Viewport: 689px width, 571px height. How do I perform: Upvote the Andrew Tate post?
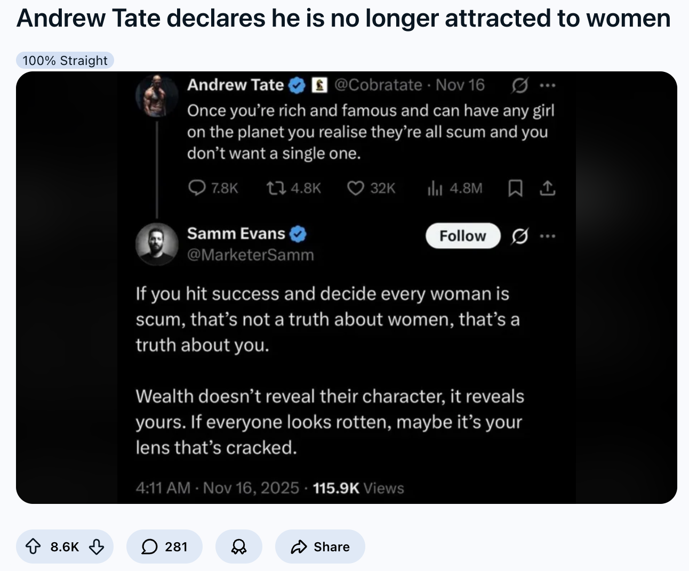point(33,546)
